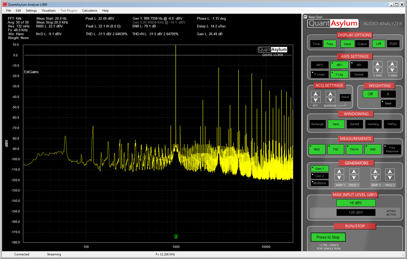407x259 pixels.
Task: Open the Edit menu
Action: (x=18, y=11)
